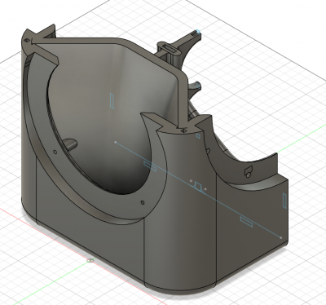Image resolution: width=326 pixels, height=305 pixels.
Task: Select the trapezoid sketch profile on the sketch line
Action: click(x=198, y=187)
